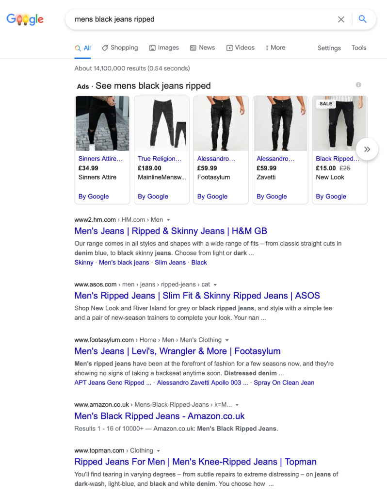387x497 pixels.
Task: Open the Zavetti Alessandro jeans image
Action: point(280,124)
